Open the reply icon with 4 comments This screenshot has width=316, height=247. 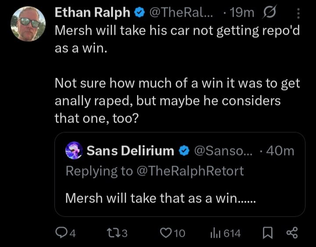tap(65, 233)
